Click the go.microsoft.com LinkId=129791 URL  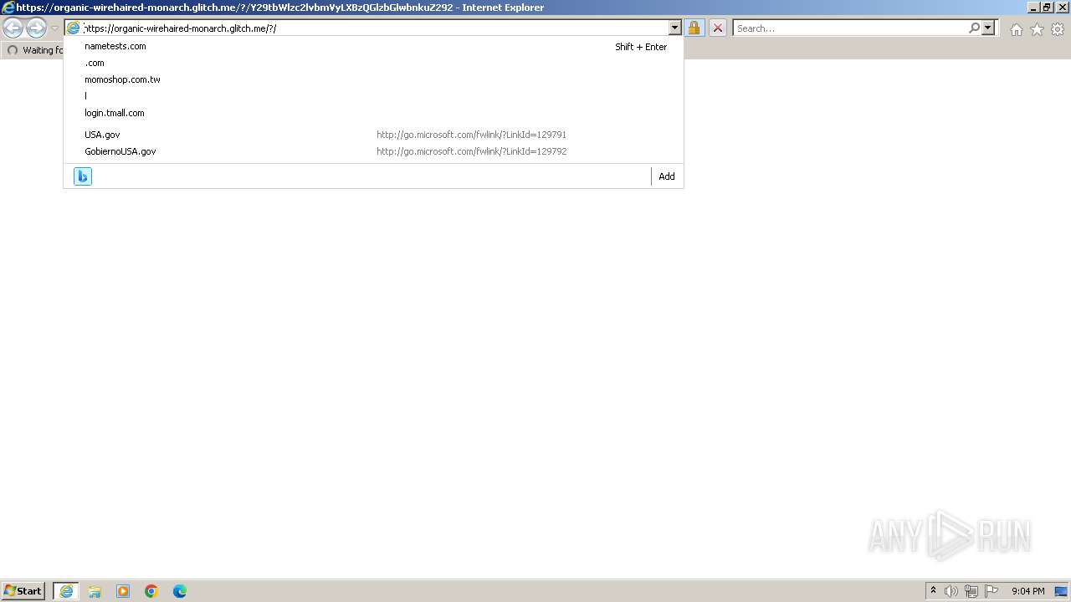point(471,135)
